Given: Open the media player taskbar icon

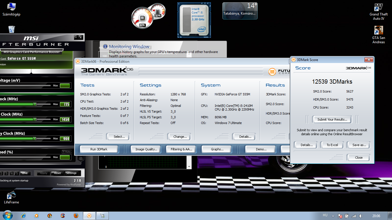Looking at the screenshot, I should (36, 216).
